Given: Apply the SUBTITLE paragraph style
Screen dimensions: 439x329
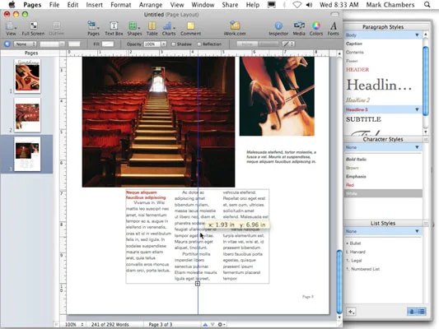Looking at the screenshot, I should (x=363, y=119).
